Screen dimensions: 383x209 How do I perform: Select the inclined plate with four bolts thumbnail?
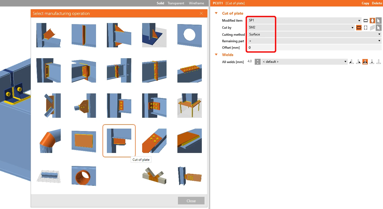154,141
